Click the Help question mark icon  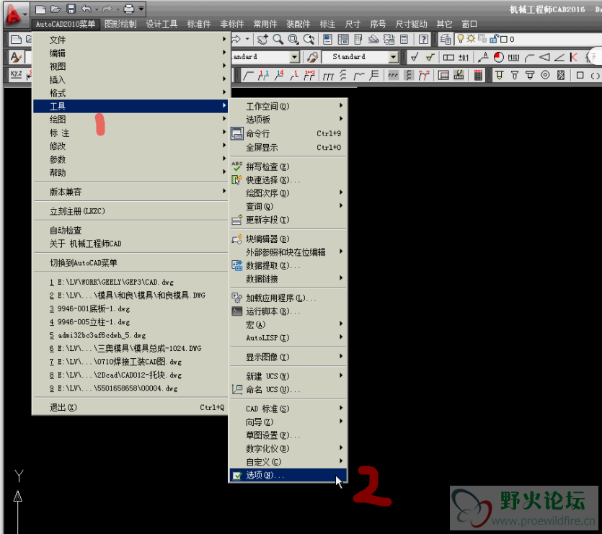(423, 39)
